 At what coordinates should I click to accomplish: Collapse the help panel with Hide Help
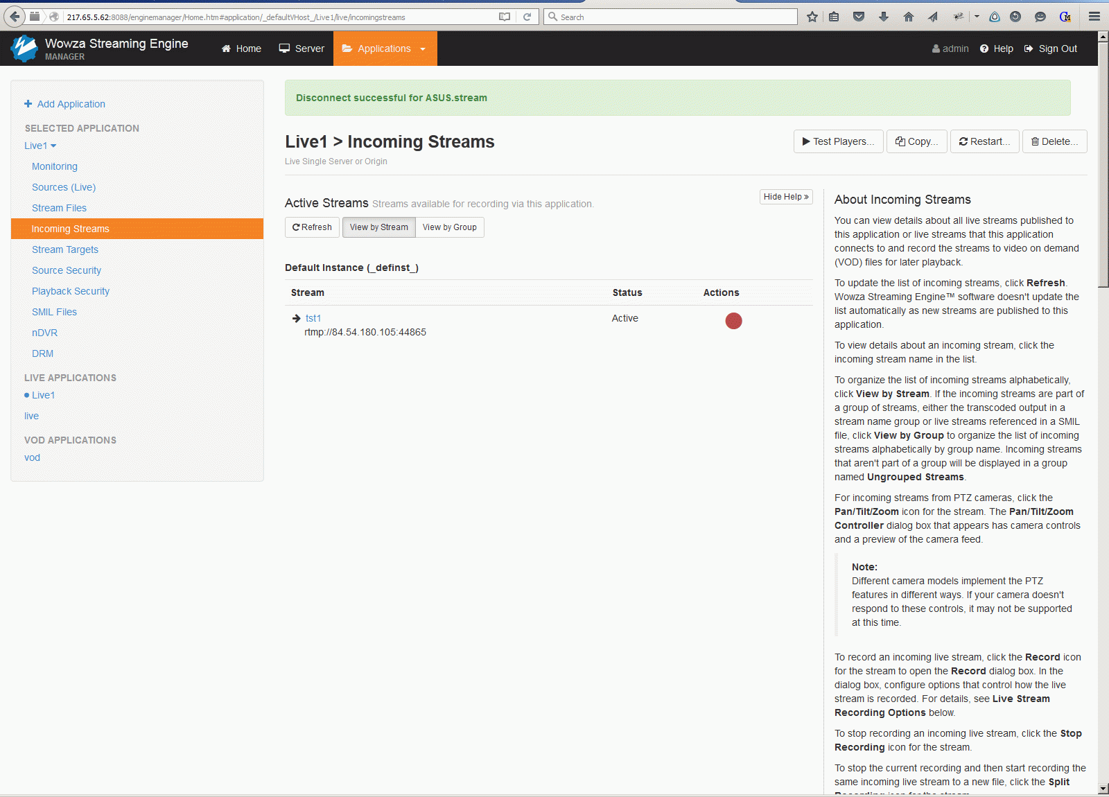(786, 197)
